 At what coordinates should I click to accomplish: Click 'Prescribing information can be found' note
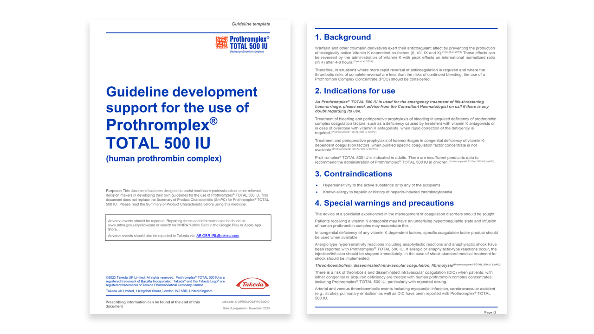click(153, 304)
